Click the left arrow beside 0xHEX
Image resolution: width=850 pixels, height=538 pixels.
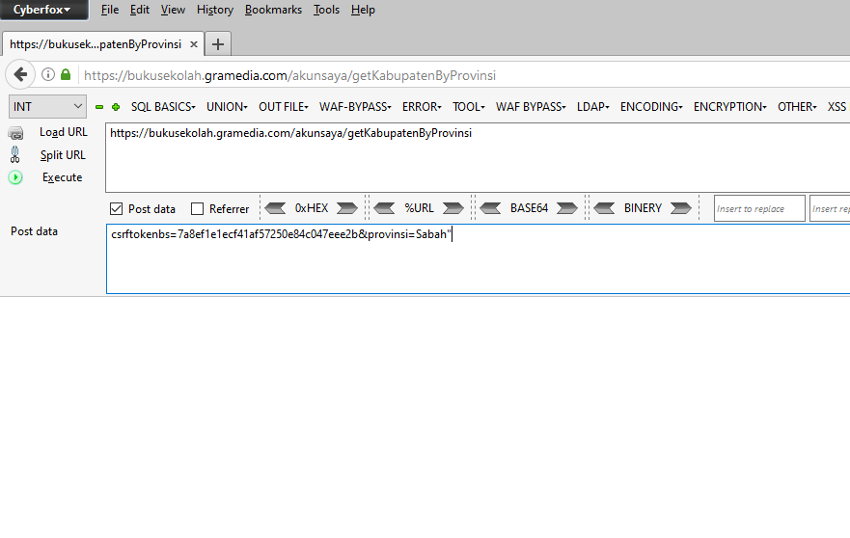[x=276, y=208]
